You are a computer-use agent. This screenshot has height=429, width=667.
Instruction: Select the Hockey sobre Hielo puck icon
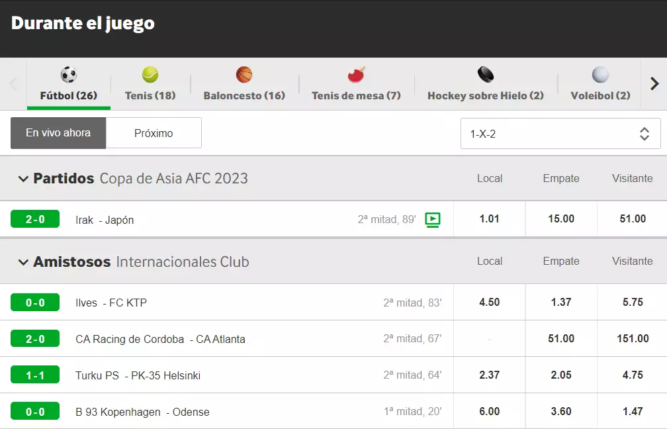point(486,74)
